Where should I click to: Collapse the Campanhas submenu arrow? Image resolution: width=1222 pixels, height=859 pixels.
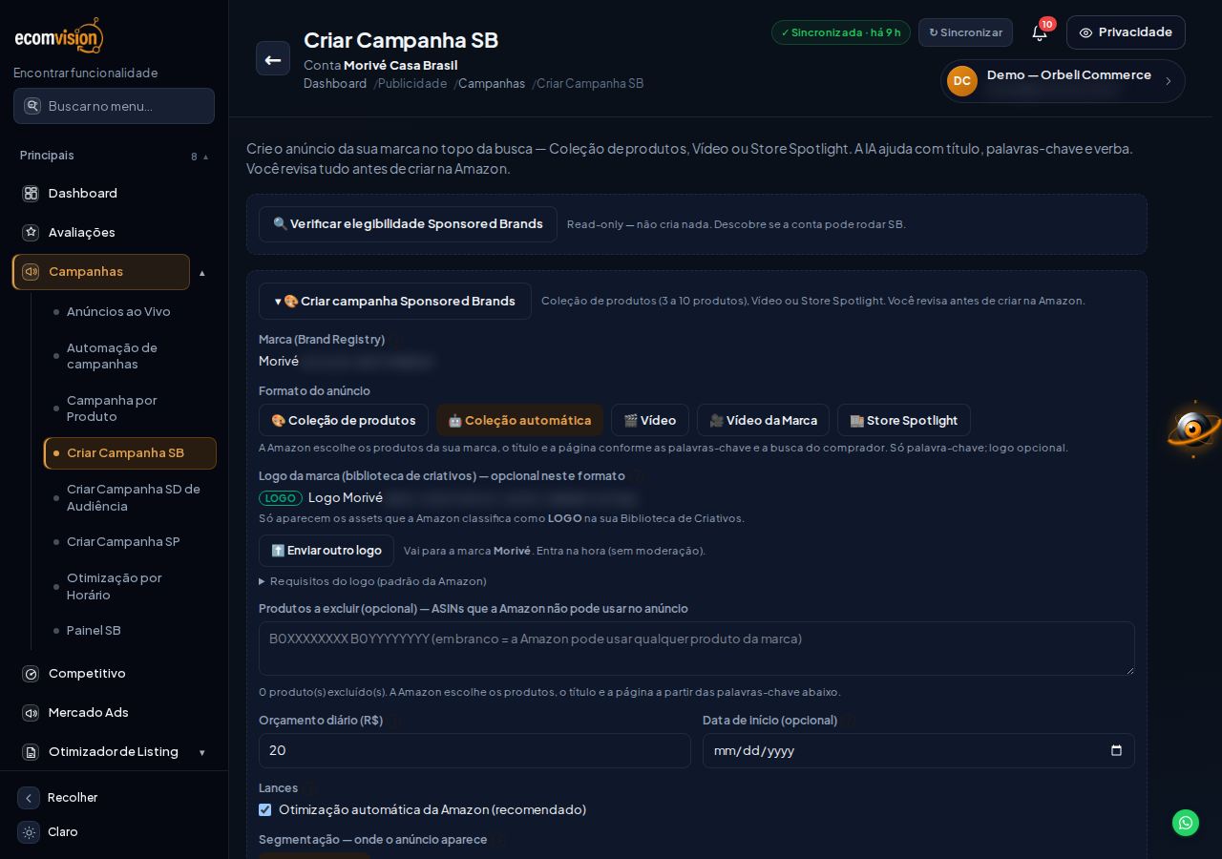202,273
